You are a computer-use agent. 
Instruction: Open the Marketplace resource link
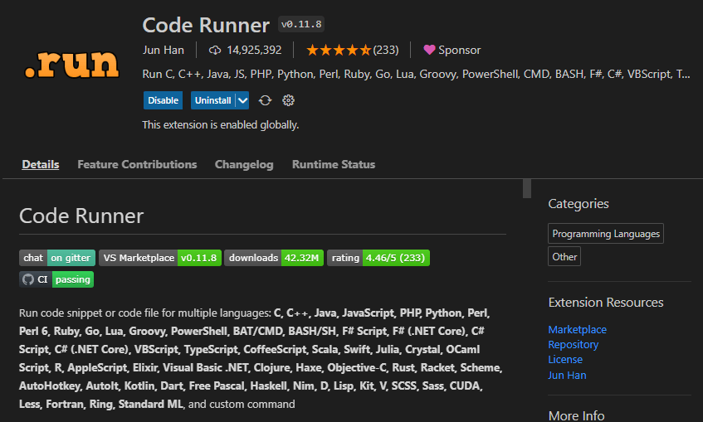click(x=577, y=329)
